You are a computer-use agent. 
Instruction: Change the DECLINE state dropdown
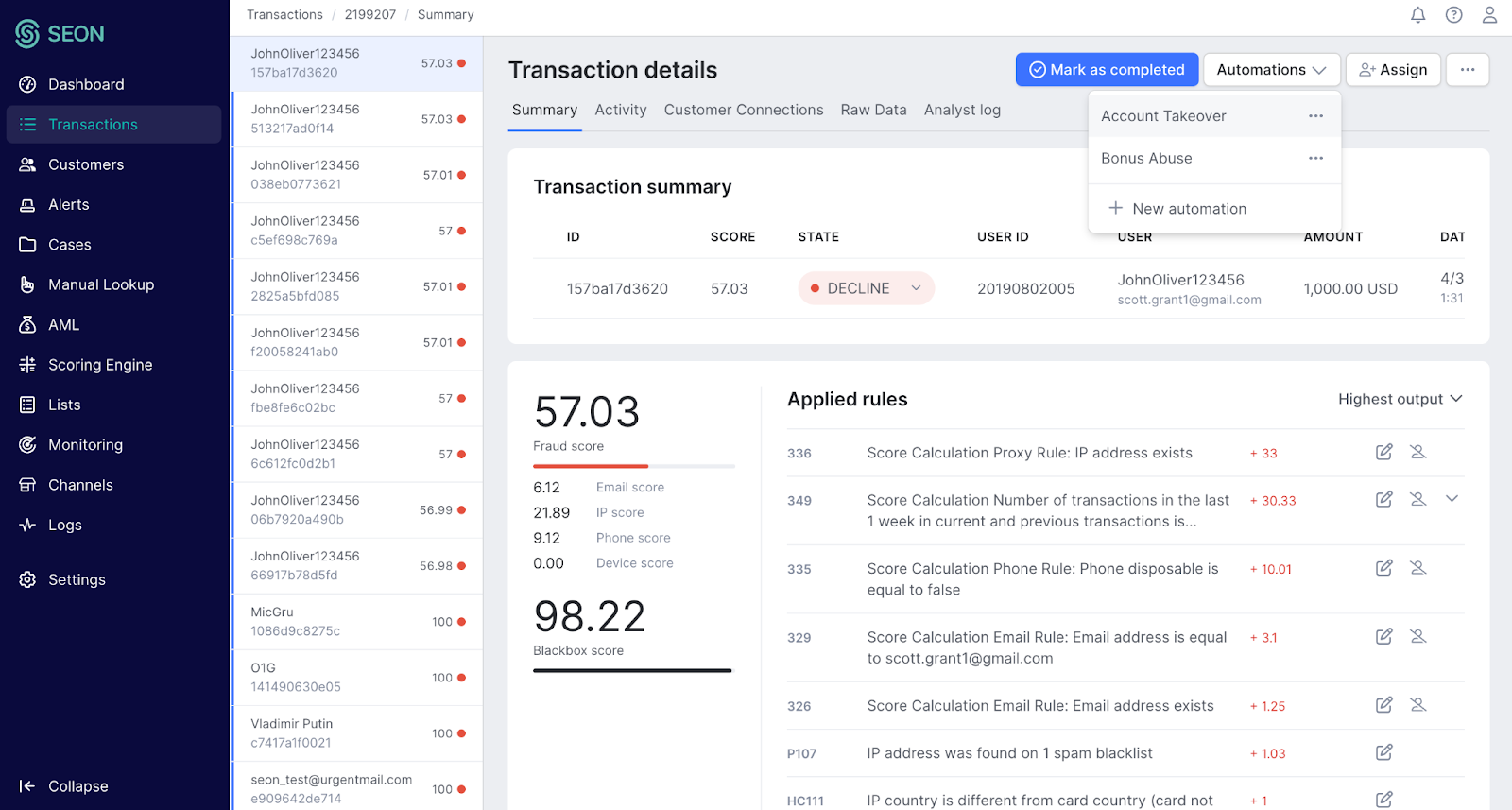(x=866, y=288)
